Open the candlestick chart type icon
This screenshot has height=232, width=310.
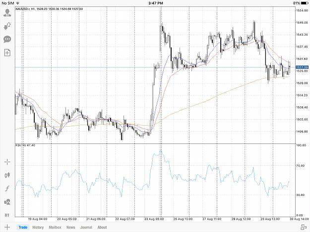tap(7, 175)
